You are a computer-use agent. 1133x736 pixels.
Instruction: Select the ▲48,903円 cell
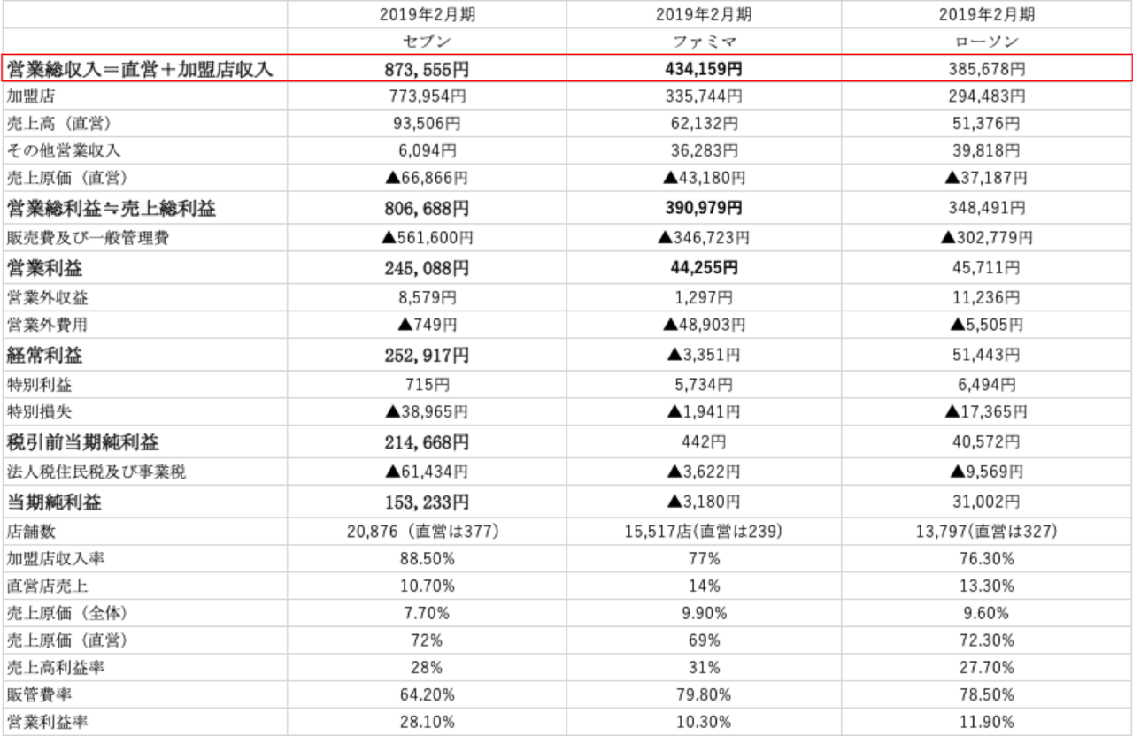tap(704, 324)
